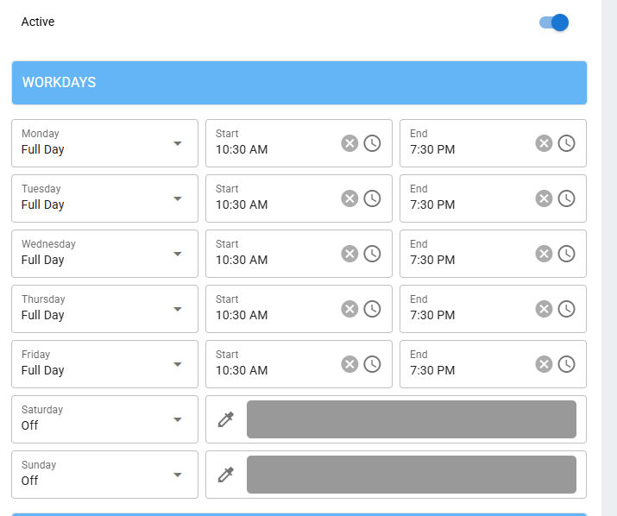Image resolution: width=617 pixels, height=516 pixels.
Task: Click Thursday End time field 7:30 PM
Action: [493, 309]
